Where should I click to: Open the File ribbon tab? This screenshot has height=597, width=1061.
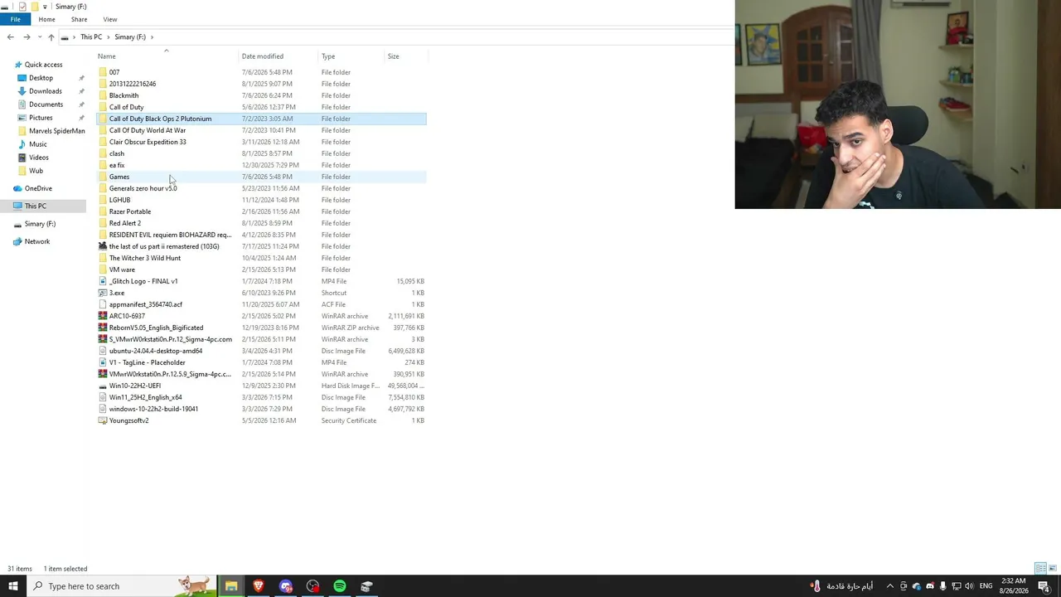[15, 19]
